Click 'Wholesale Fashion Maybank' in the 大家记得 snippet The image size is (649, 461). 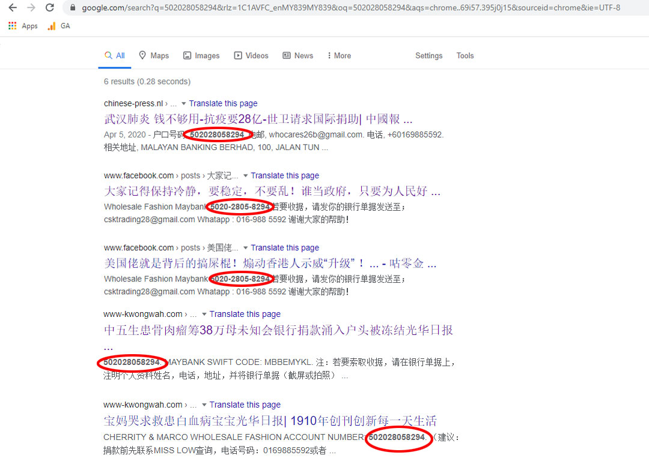(156, 206)
